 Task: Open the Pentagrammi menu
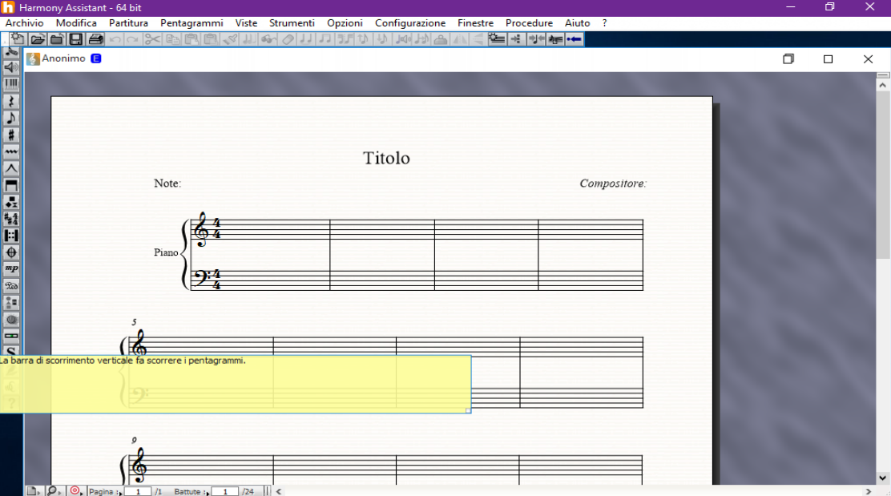point(192,23)
